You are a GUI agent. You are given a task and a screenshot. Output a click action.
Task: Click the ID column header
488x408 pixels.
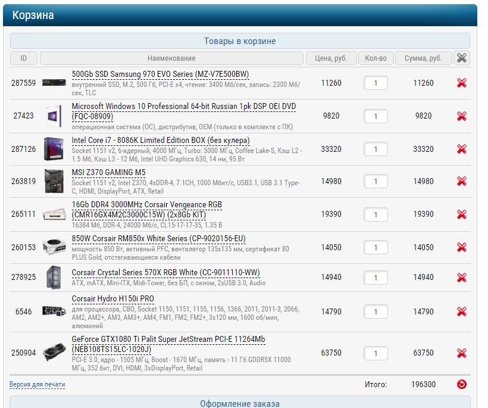(x=24, y=58)
